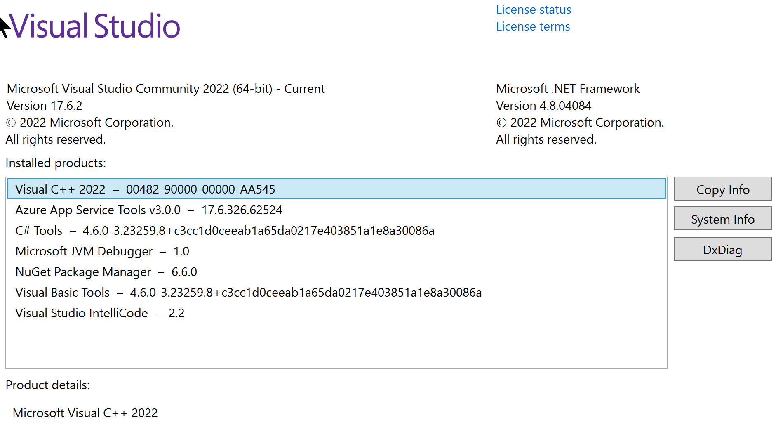Click the .NET Version 4.8.04084 text
The image size is (783, 432).
pos(543,106)
